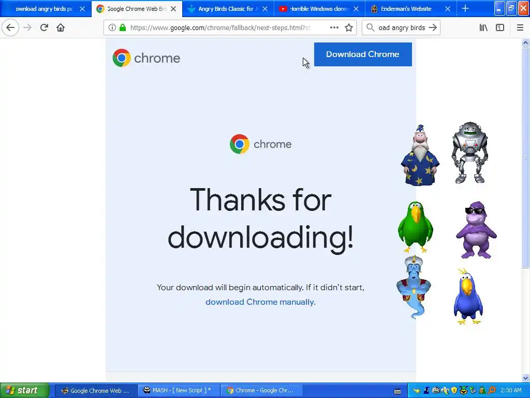
Task: Click Peedy the green parrot agent
Action: tap(416, 227)
